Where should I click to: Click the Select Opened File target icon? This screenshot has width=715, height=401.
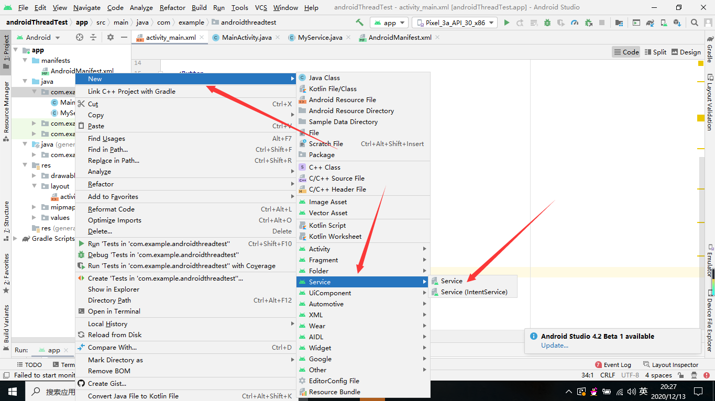click(x=80, y=37)
